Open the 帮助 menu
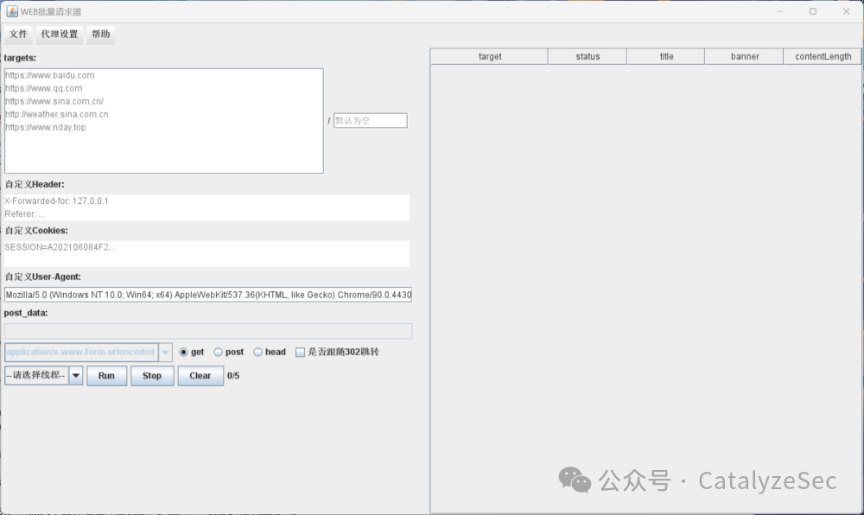The image size is (864, 515). click(x=100, y=35)
